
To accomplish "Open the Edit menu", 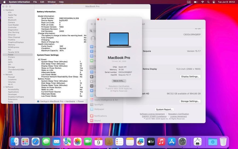I will 42,2.
